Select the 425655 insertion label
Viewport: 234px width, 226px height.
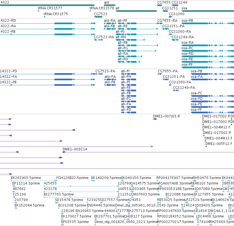coord(50,183)
